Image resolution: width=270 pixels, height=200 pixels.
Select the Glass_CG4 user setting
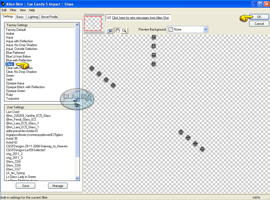(x=13, y=162)
